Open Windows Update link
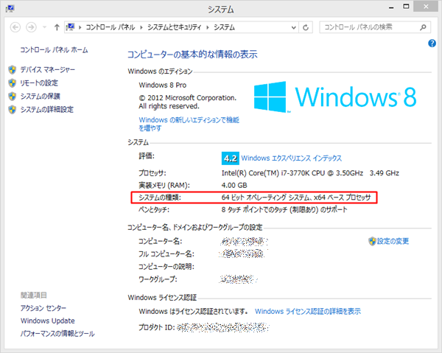442x353 pixels. [48, 321]
